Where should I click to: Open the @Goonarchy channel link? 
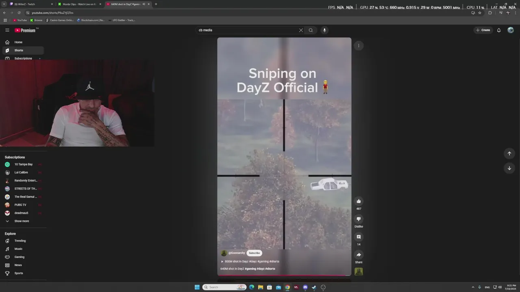pyautogui.click(x=237, y=253)
